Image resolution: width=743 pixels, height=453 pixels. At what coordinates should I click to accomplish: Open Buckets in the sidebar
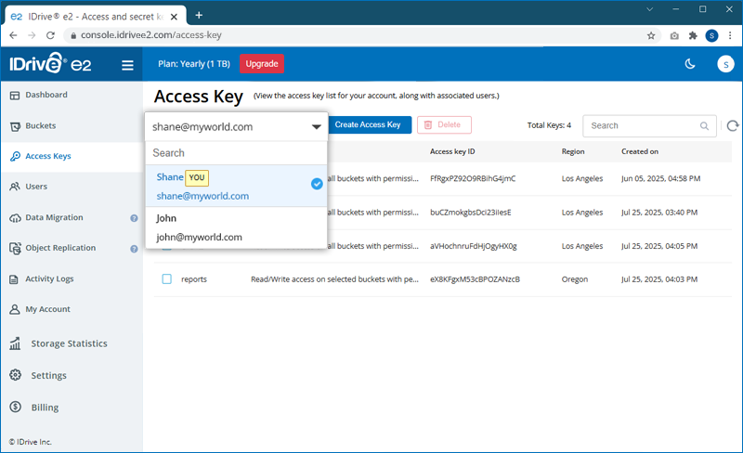(40, 125)
